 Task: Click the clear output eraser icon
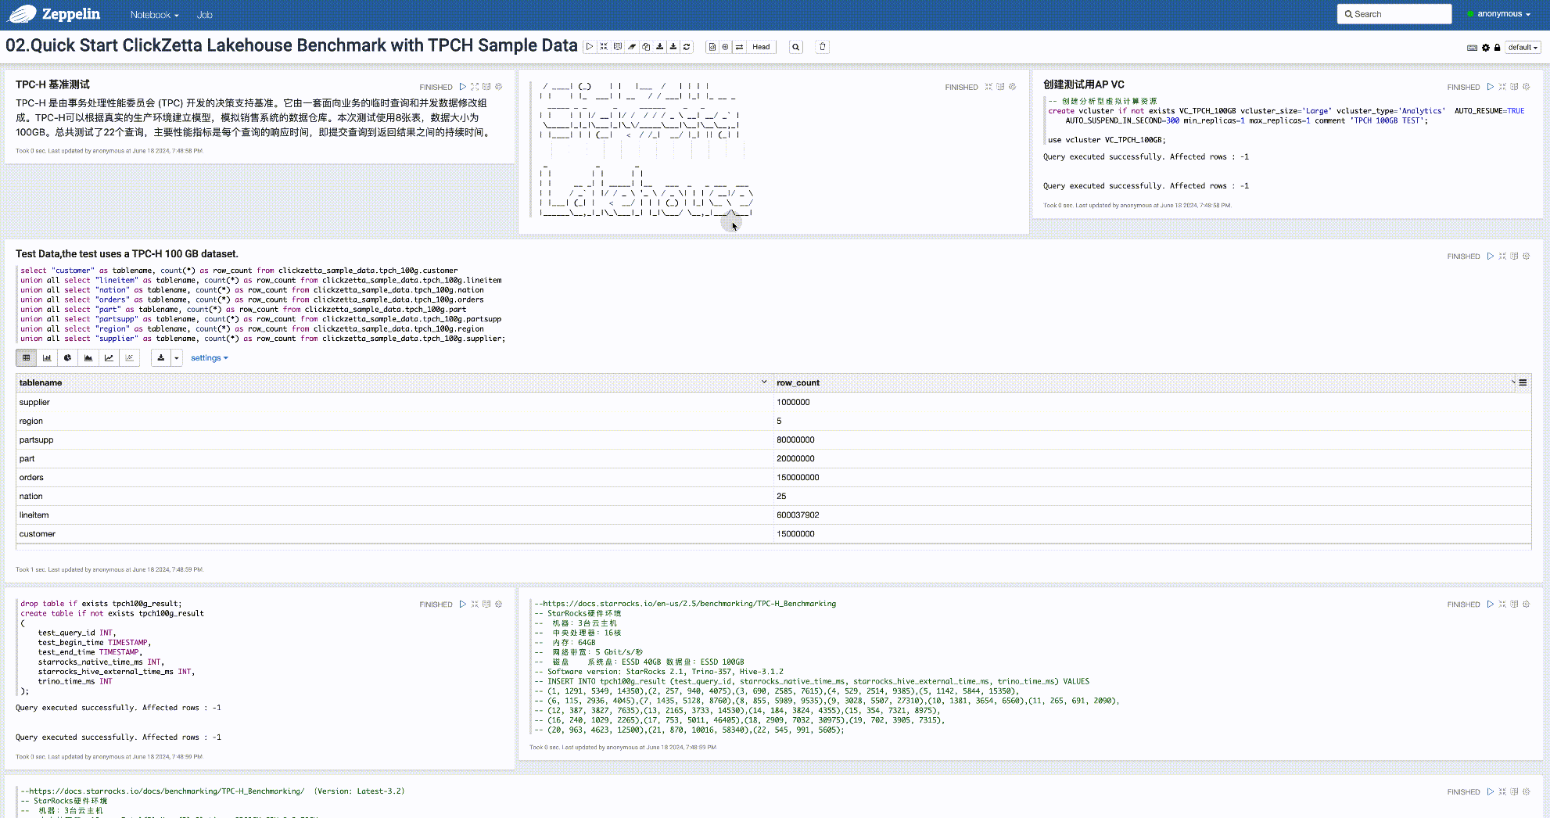coord(632,47)
